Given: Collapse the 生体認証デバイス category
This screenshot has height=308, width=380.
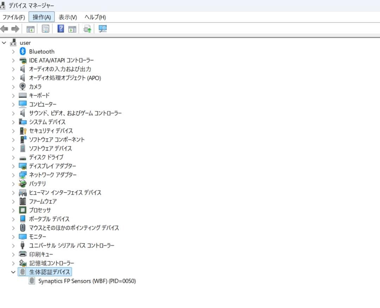Looking at the screenshot, I should pyautogui.click(x=13, y=272).
